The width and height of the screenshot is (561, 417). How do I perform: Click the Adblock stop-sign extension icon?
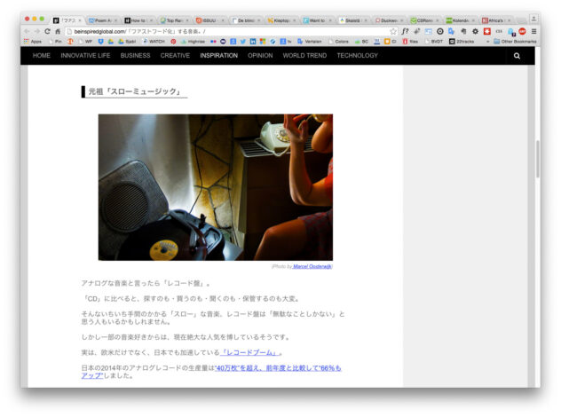(522, 31)
